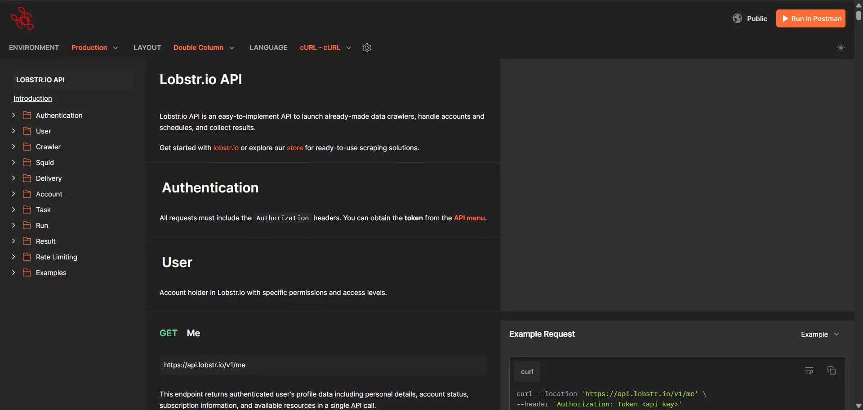Image resolution: width=863 pixels, height=410 pixels.
Task: Click the Examples folder icon
Action: click(x=27, y=272)
